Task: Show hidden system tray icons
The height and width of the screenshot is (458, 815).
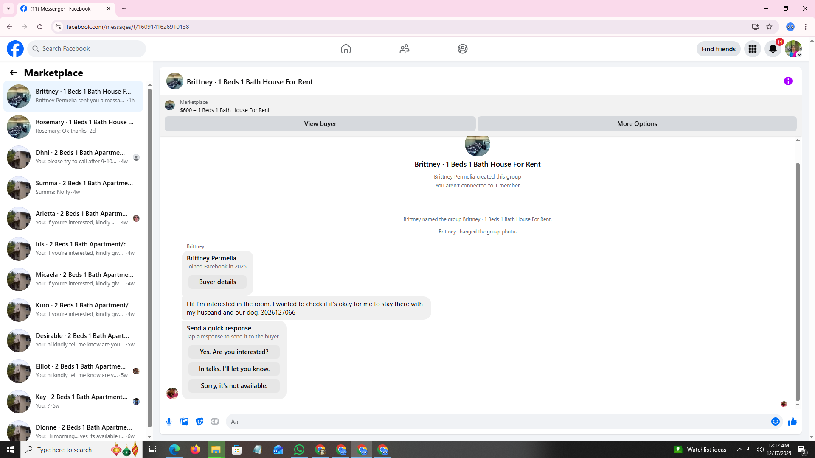Action: tap(739, 450)
